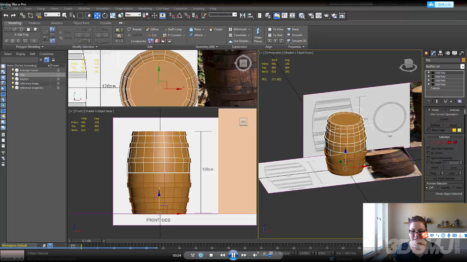Viewport: 467px width, 262px height.
Task: Activate the Select and Link tool
Action: pos(23,16)
